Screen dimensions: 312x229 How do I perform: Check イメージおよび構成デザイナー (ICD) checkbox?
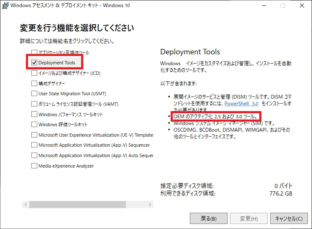(x=34, y=73)
